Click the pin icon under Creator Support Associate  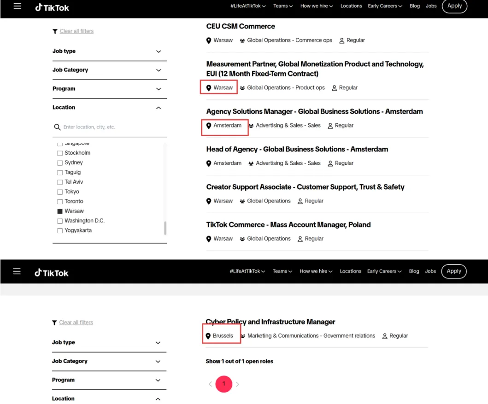[x=209, y=201]
